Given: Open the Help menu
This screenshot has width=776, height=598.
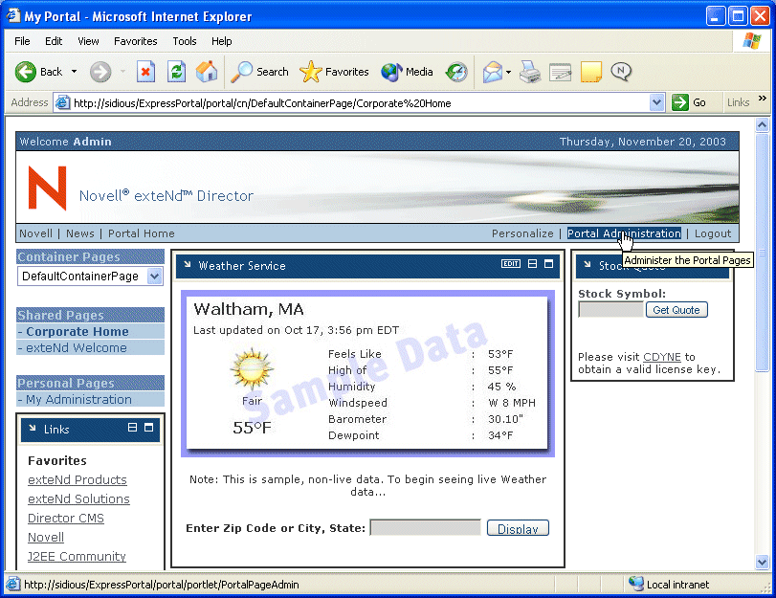Looking at the screenshot, I should click(x=222, y=41).
